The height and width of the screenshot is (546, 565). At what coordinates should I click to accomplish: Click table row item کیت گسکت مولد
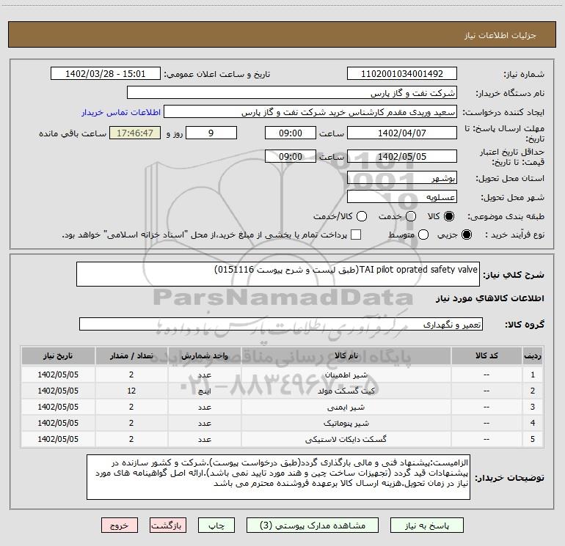coord(346,391)
